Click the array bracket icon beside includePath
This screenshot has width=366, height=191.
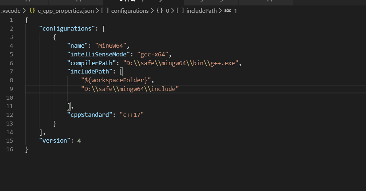tap(180, 11)
